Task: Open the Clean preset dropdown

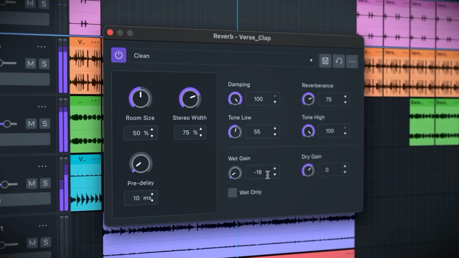Action: coord(311,61)
